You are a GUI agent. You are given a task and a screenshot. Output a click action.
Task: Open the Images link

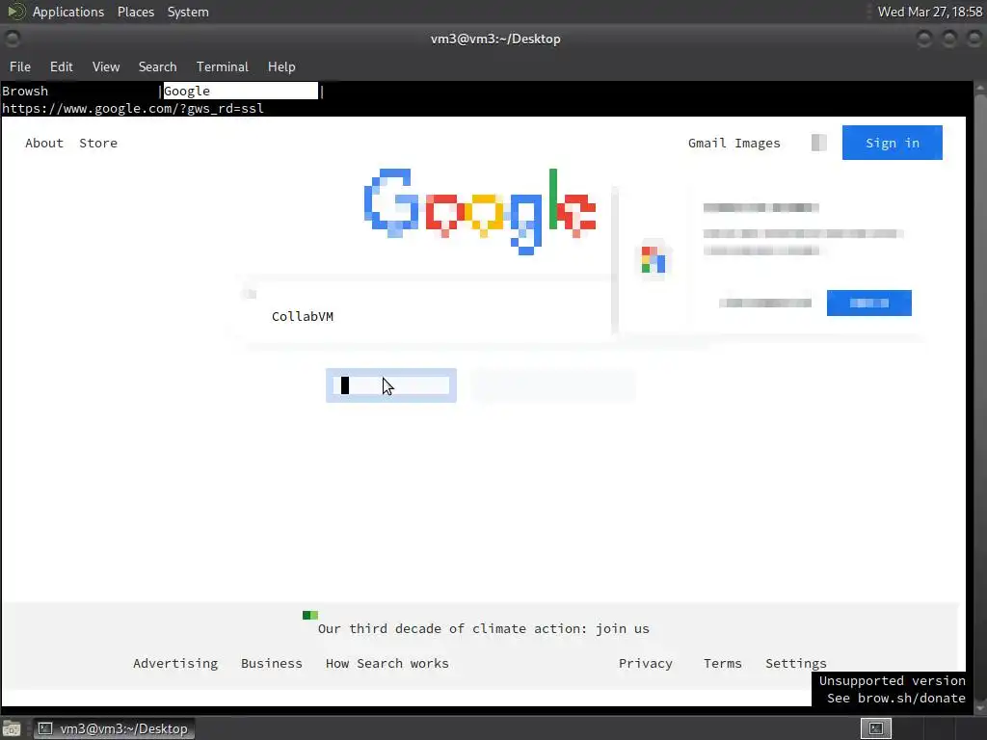(x=758, y=144)
